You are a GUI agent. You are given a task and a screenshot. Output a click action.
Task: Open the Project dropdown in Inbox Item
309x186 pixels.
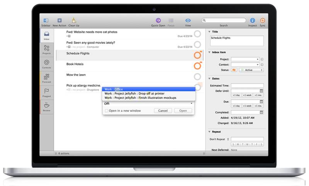[x=245, y=59]
